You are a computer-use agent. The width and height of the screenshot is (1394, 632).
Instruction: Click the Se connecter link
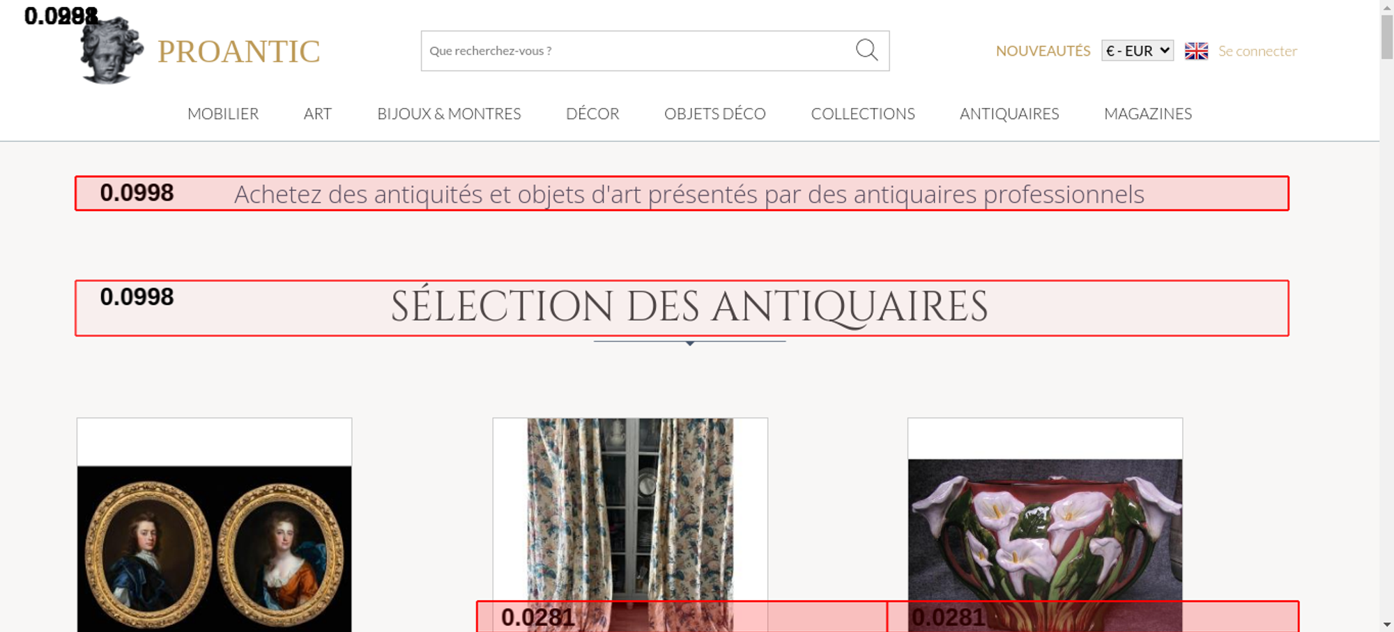click(x=1257, y=51)
